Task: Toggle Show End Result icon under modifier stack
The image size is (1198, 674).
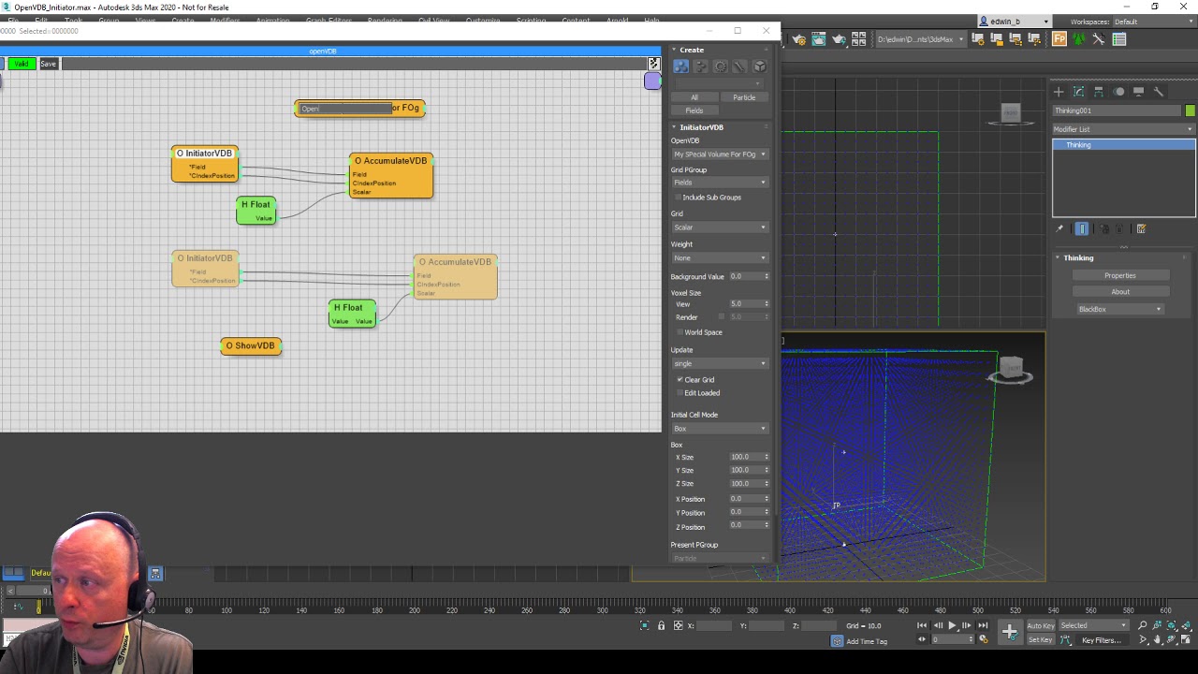Action: point(1082,228)
